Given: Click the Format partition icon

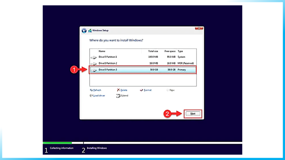Looking at the screenshot, I should (x=141, y=90).
